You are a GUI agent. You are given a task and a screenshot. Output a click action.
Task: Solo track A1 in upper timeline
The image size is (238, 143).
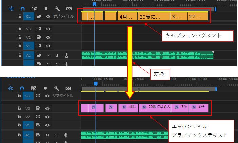pos(57,56)
